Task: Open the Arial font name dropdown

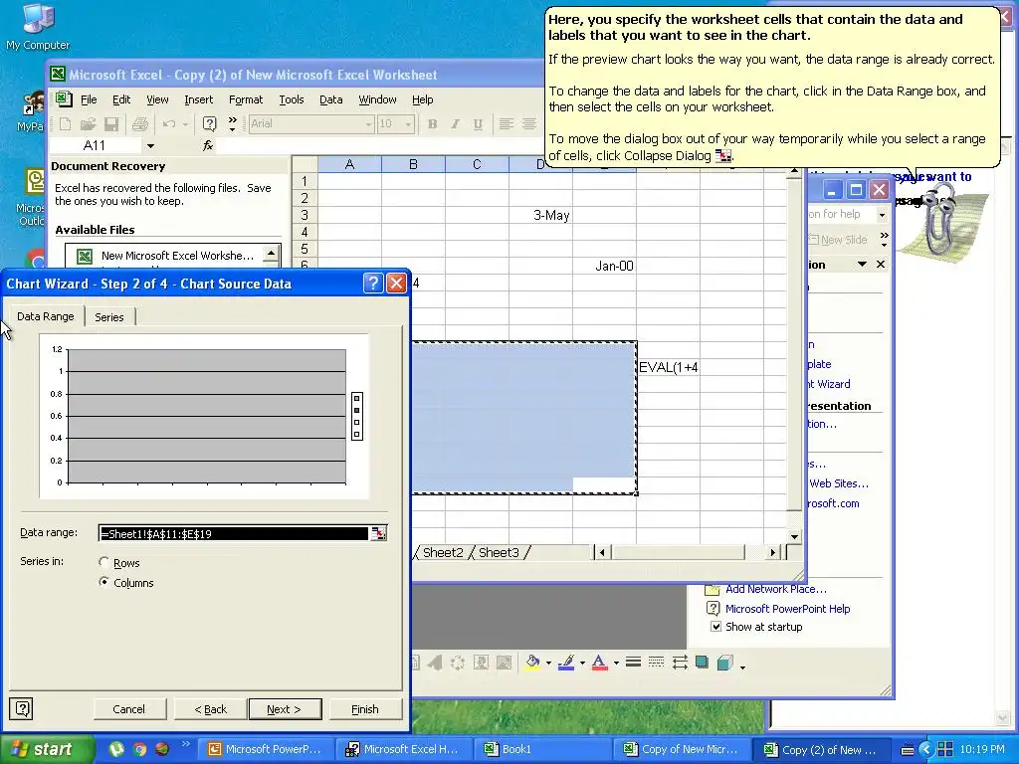Action: pos(368,123)
